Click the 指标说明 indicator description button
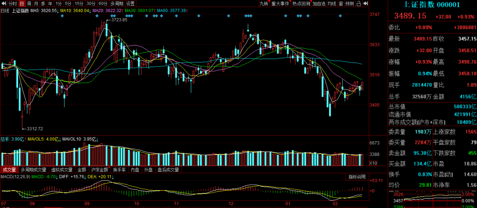The image size is (477, 208). [x=357, y=177]
